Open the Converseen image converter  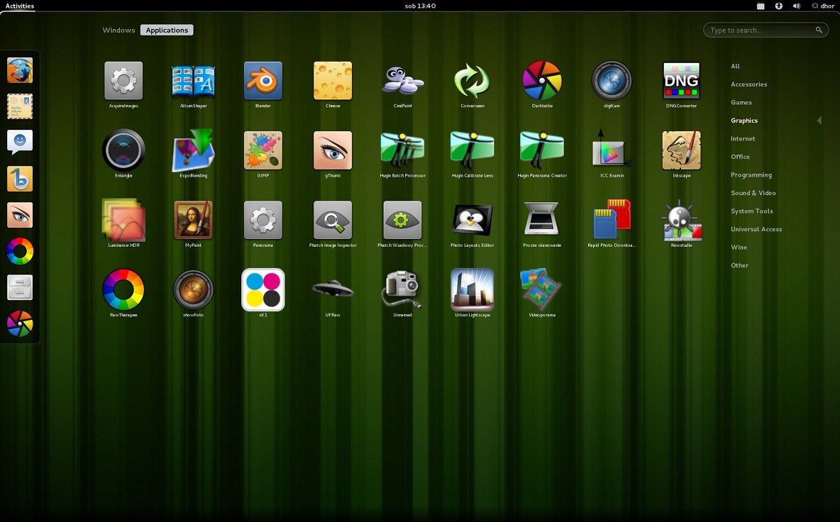click(x=472, y=81)
